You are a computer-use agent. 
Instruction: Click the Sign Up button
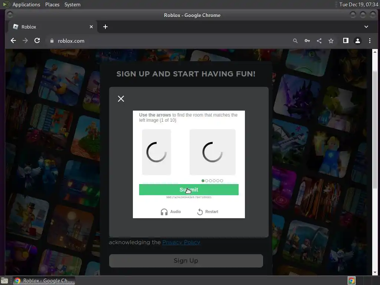186,261
